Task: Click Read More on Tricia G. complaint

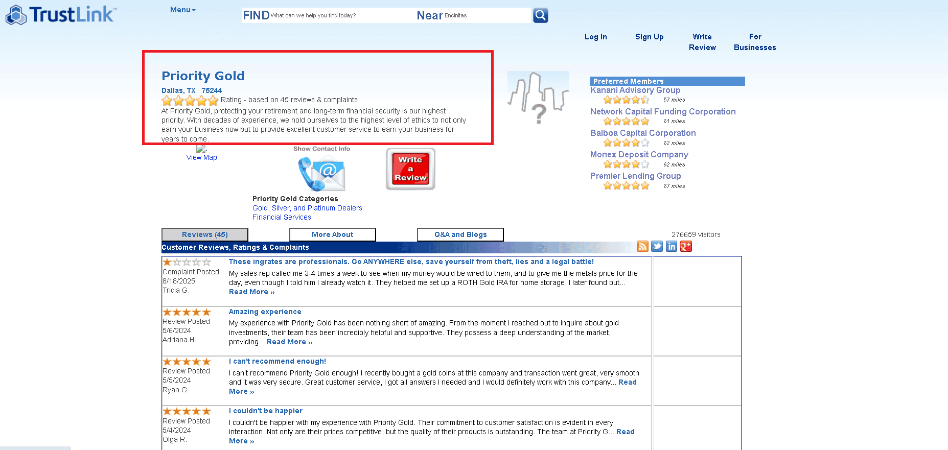Action: click(252, 292)
